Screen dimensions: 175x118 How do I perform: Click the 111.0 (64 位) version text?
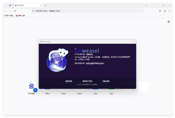point(80,54)
